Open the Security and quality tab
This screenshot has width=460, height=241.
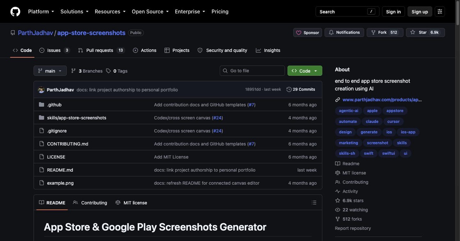[222, 50]
